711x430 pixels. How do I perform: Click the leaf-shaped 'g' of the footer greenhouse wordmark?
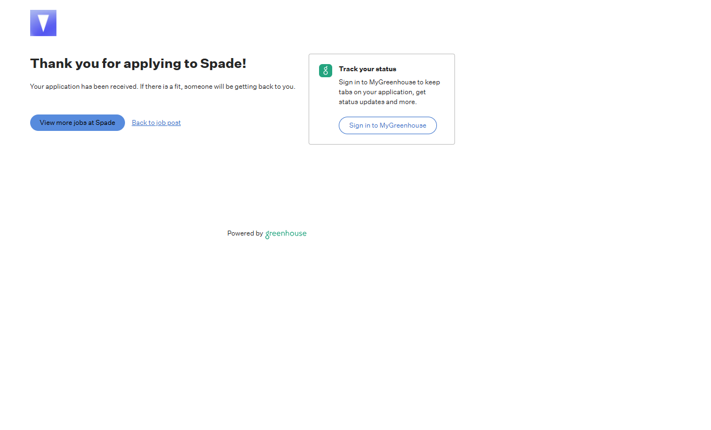tap(268, 234)
